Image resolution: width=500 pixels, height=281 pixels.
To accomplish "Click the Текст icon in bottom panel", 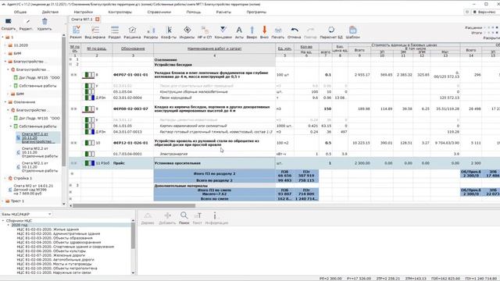I will click(198, 215).
